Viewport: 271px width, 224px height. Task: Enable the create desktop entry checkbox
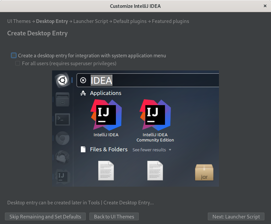(x=14, y=56)
